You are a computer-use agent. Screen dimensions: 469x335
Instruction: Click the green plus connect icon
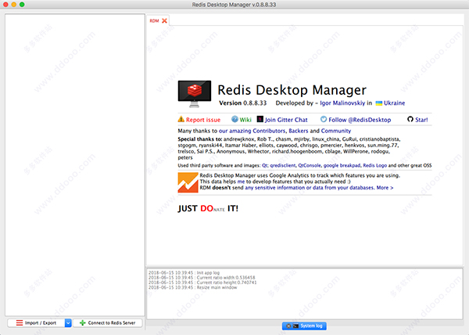click(83, 322)
